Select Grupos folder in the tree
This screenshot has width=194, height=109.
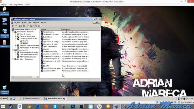click(x=25, y=43)
